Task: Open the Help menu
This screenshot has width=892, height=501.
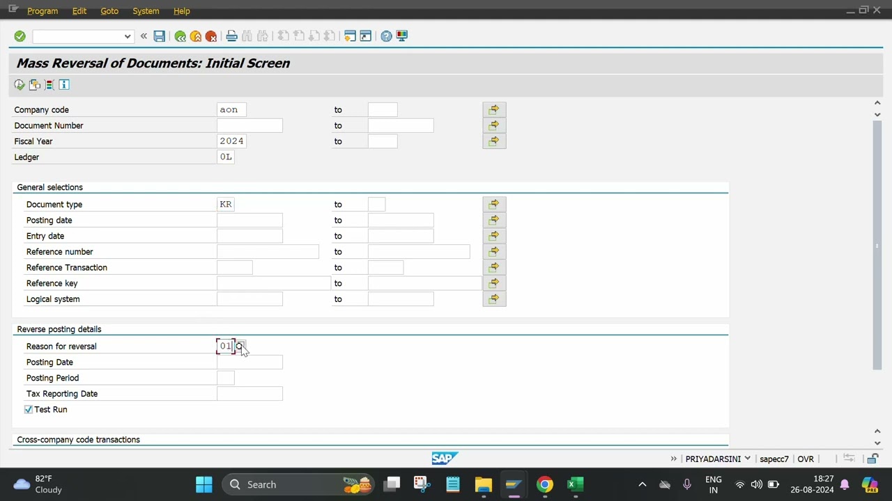Action: click(182, 11)
